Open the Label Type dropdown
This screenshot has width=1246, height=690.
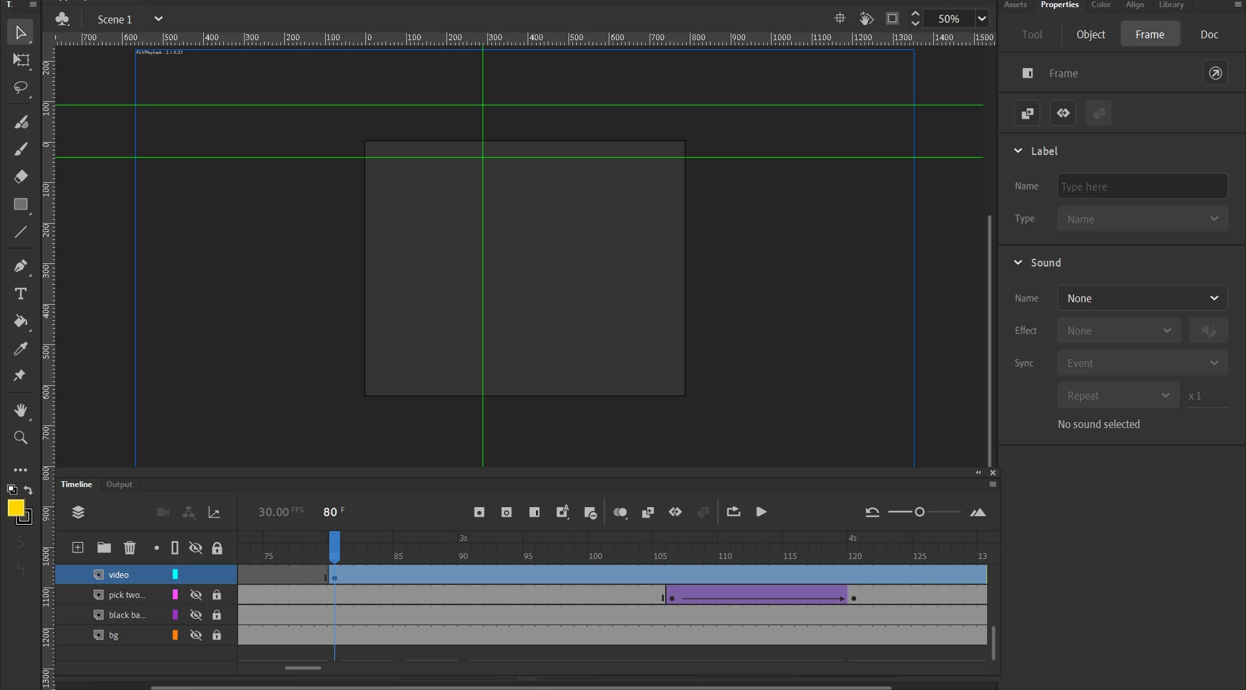tap(1142, 219)
